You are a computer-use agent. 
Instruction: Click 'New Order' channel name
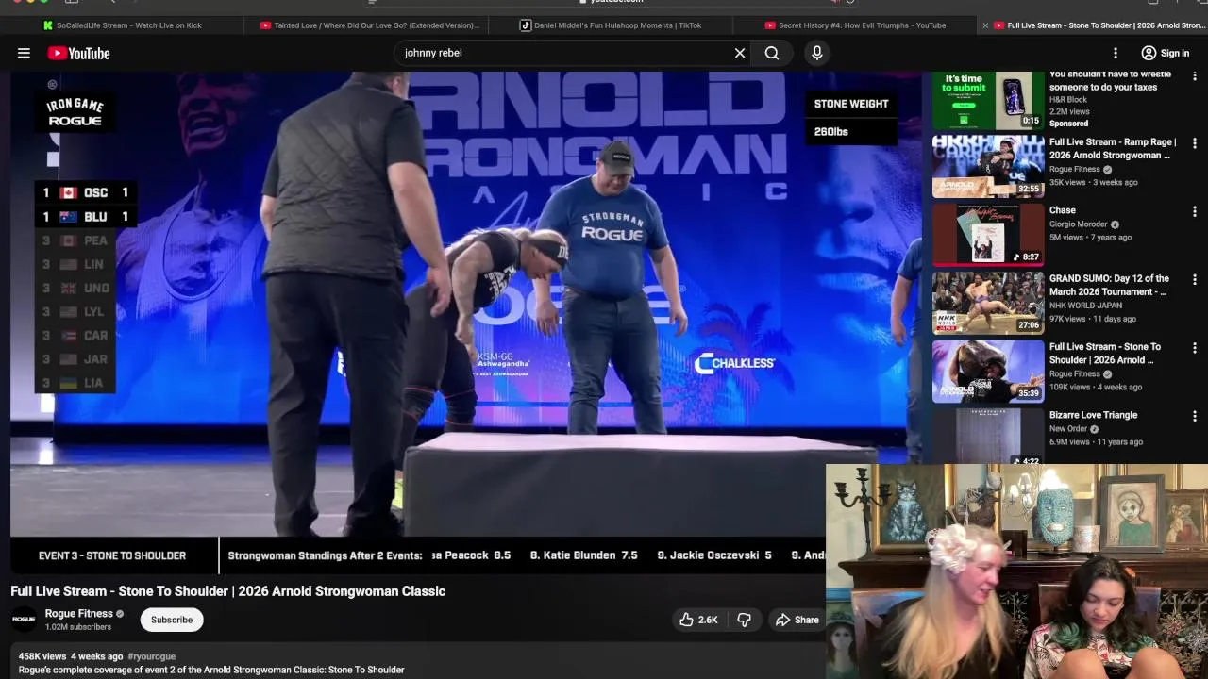pyautogui.click(x=1068, y=429)
